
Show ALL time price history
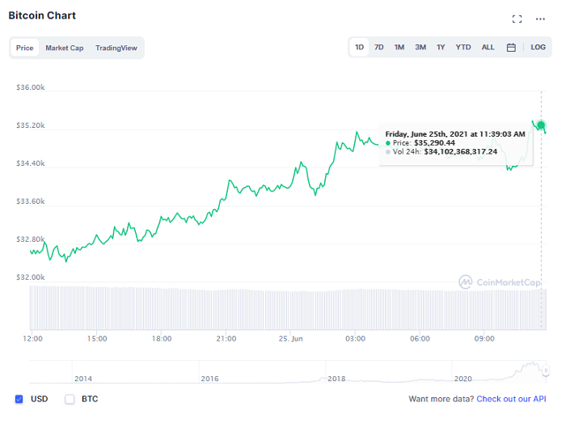[x=488, y=48]
